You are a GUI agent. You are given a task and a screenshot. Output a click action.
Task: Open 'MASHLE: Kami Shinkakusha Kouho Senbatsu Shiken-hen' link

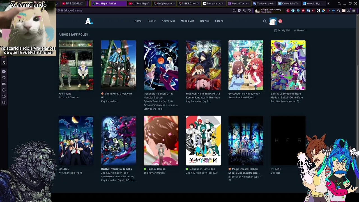tap(203, 96)
